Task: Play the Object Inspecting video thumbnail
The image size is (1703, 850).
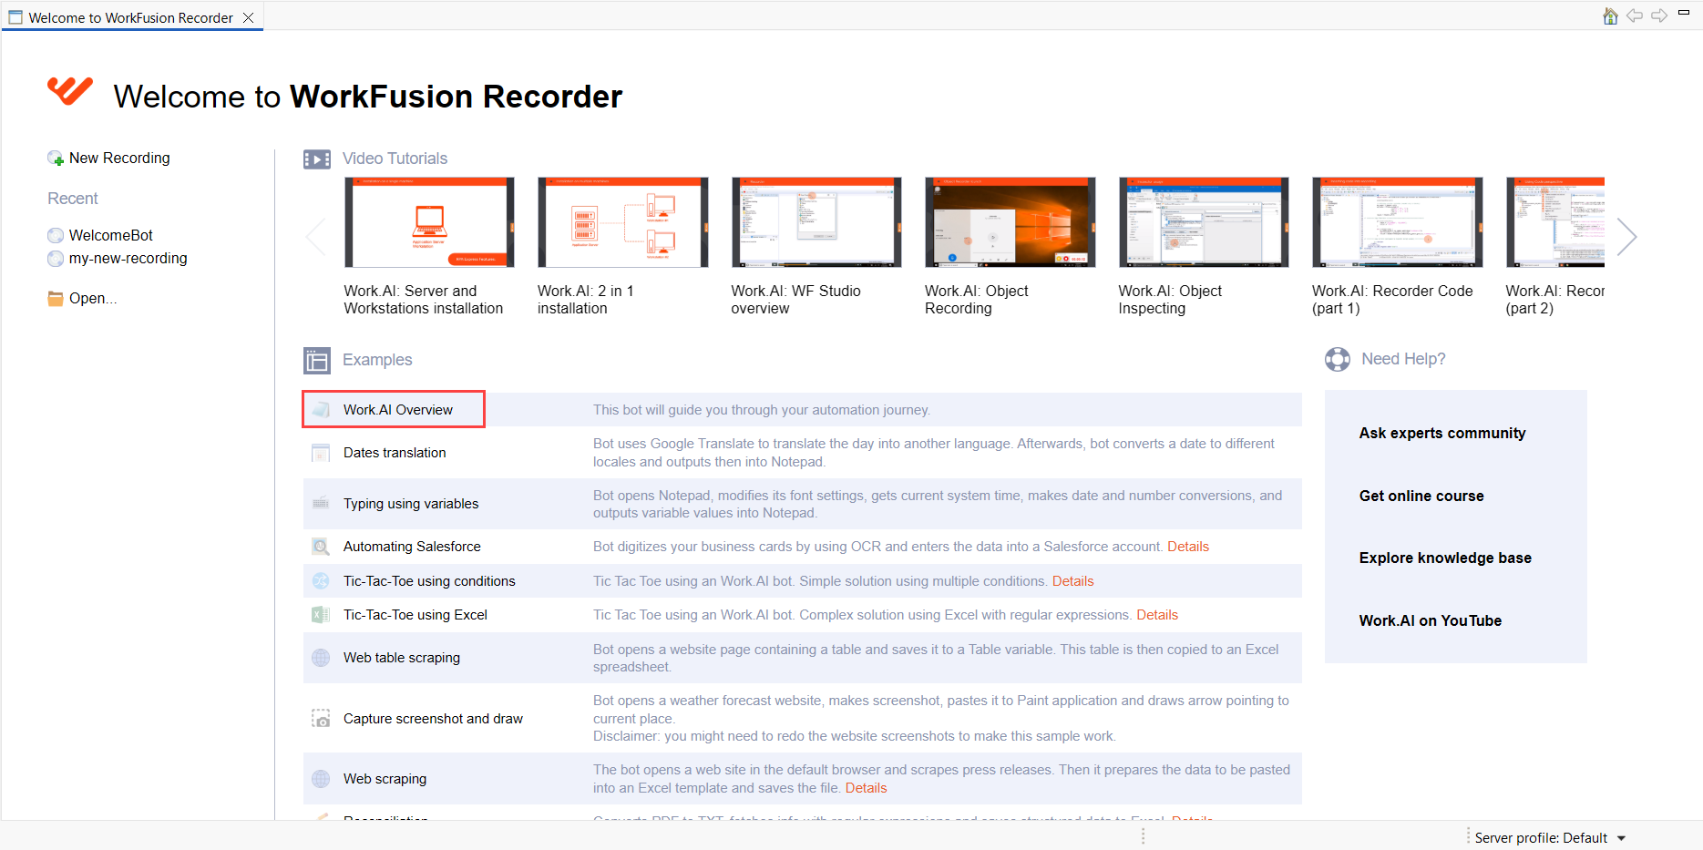Action: tap(1204, 222)
